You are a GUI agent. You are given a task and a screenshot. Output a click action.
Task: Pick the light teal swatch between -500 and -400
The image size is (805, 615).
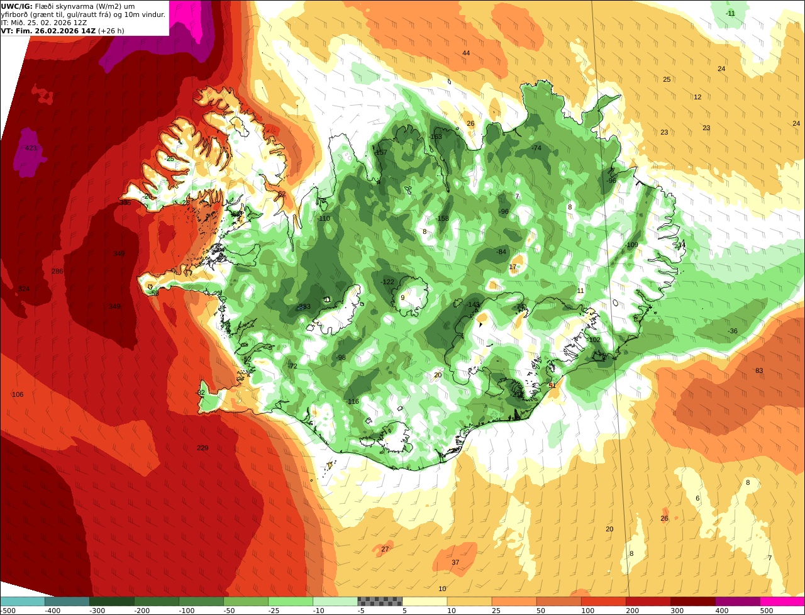pyautogui.click(x=23, y=601)
